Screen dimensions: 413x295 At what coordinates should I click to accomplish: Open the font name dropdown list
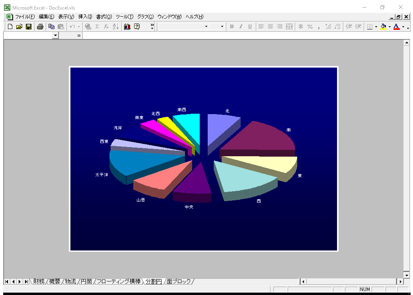pyautogui.click(x=206, y=27)
